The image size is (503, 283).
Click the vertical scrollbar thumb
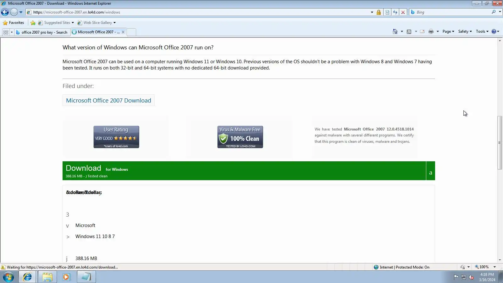(500, 143)
